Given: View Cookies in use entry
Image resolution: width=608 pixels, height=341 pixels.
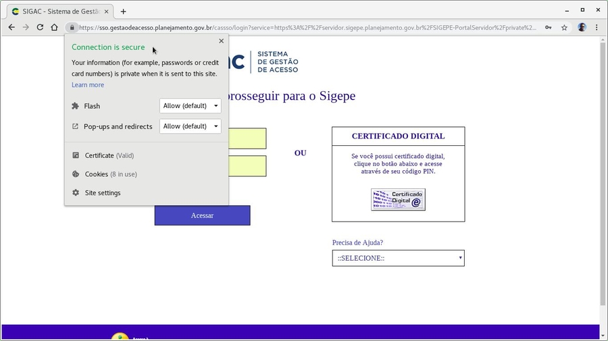Looking at the screenshot, I should coord(110,174).
